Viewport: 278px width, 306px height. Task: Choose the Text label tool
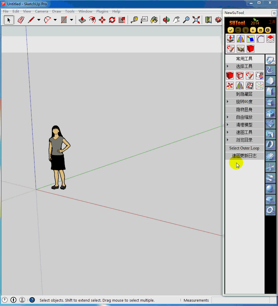(x=144, y=20)
